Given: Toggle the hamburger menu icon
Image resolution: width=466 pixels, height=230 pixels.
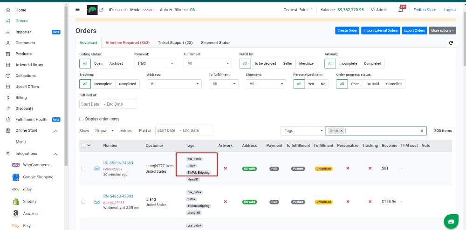Looking at the screenshot, I should 77,9.
